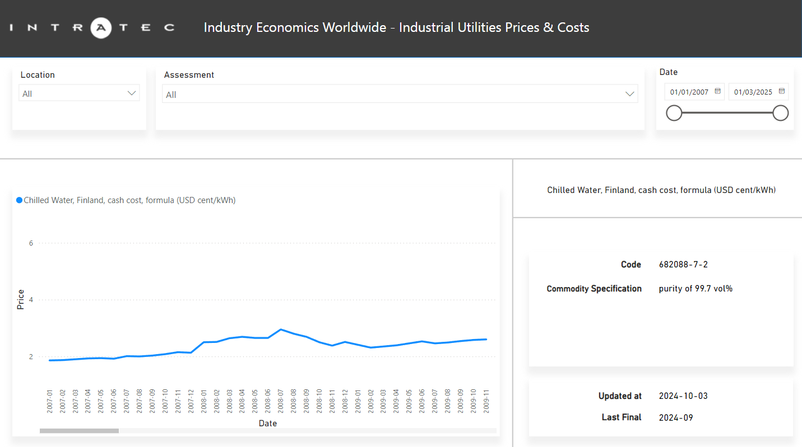The height and width of the screenshot is (447, 802).
Task: Select the right handle of the date slider
Action: (780, 113)
